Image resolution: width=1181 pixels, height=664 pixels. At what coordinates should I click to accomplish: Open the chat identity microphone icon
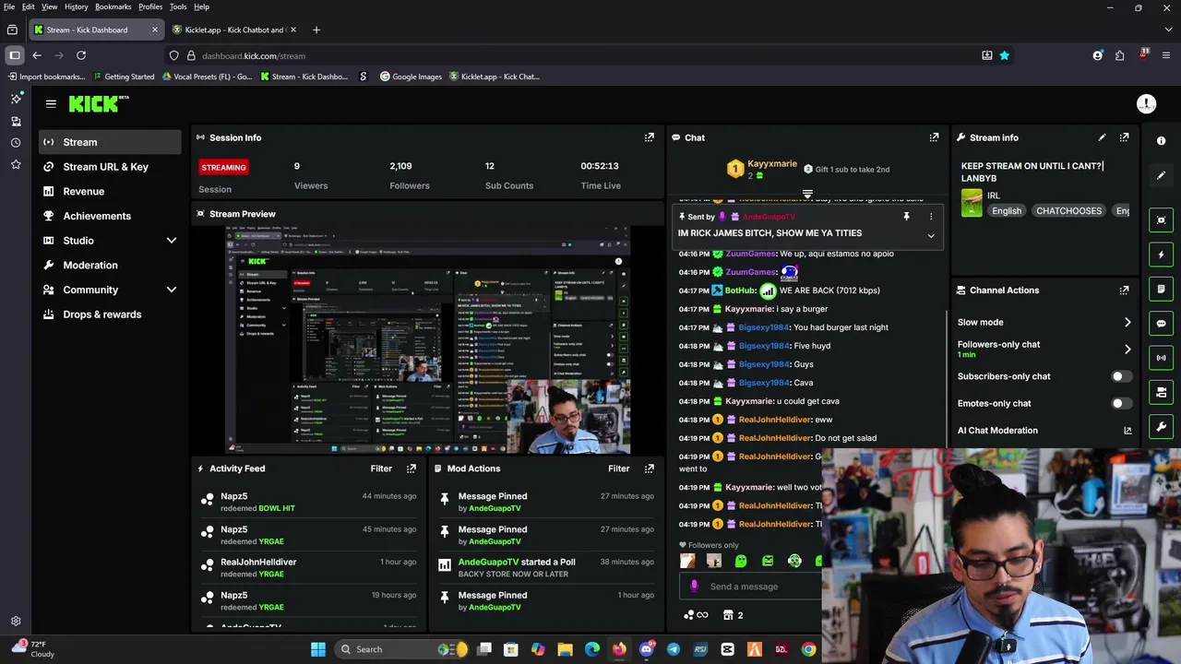(x=694, y=587)
